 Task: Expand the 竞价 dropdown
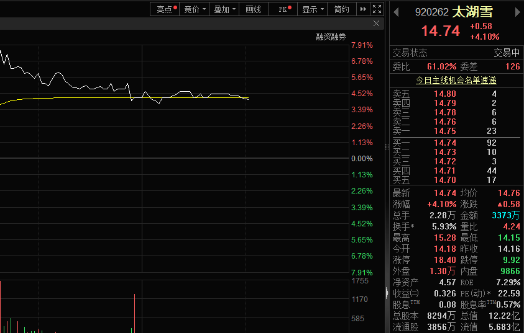[195, 9]
